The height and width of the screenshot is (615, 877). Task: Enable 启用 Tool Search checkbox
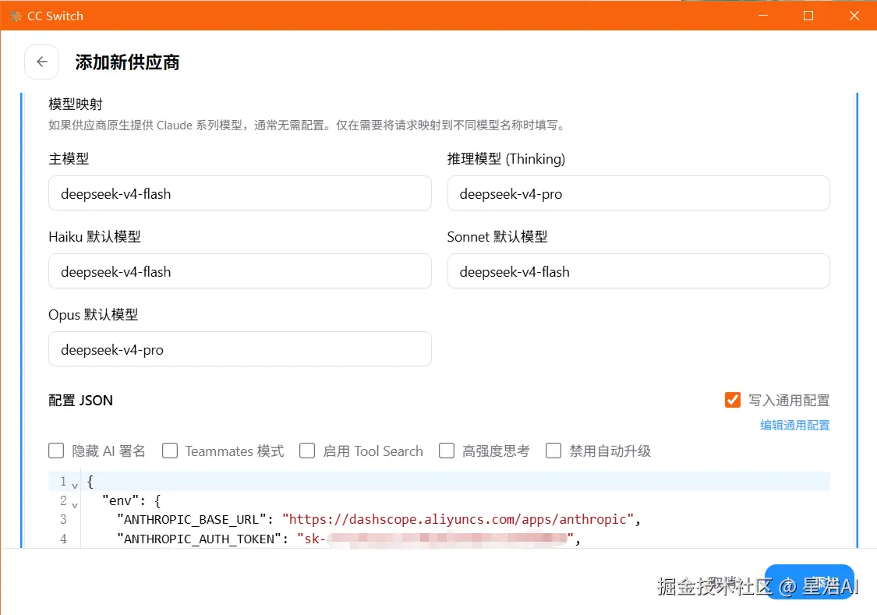click(307, 451)
